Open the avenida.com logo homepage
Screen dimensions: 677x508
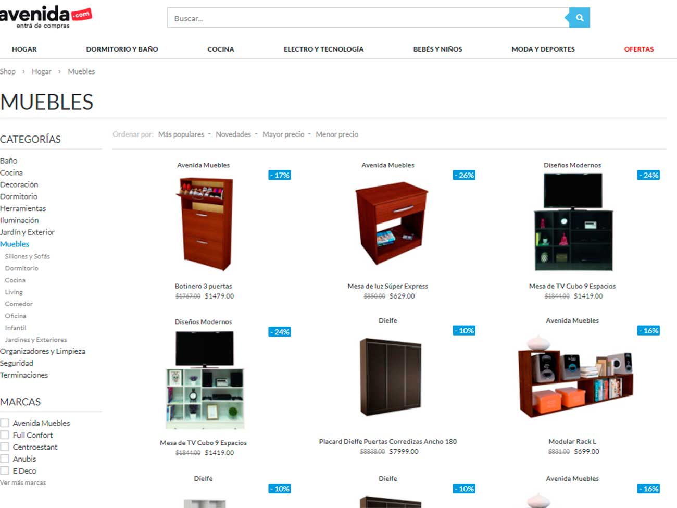[45, 17]
